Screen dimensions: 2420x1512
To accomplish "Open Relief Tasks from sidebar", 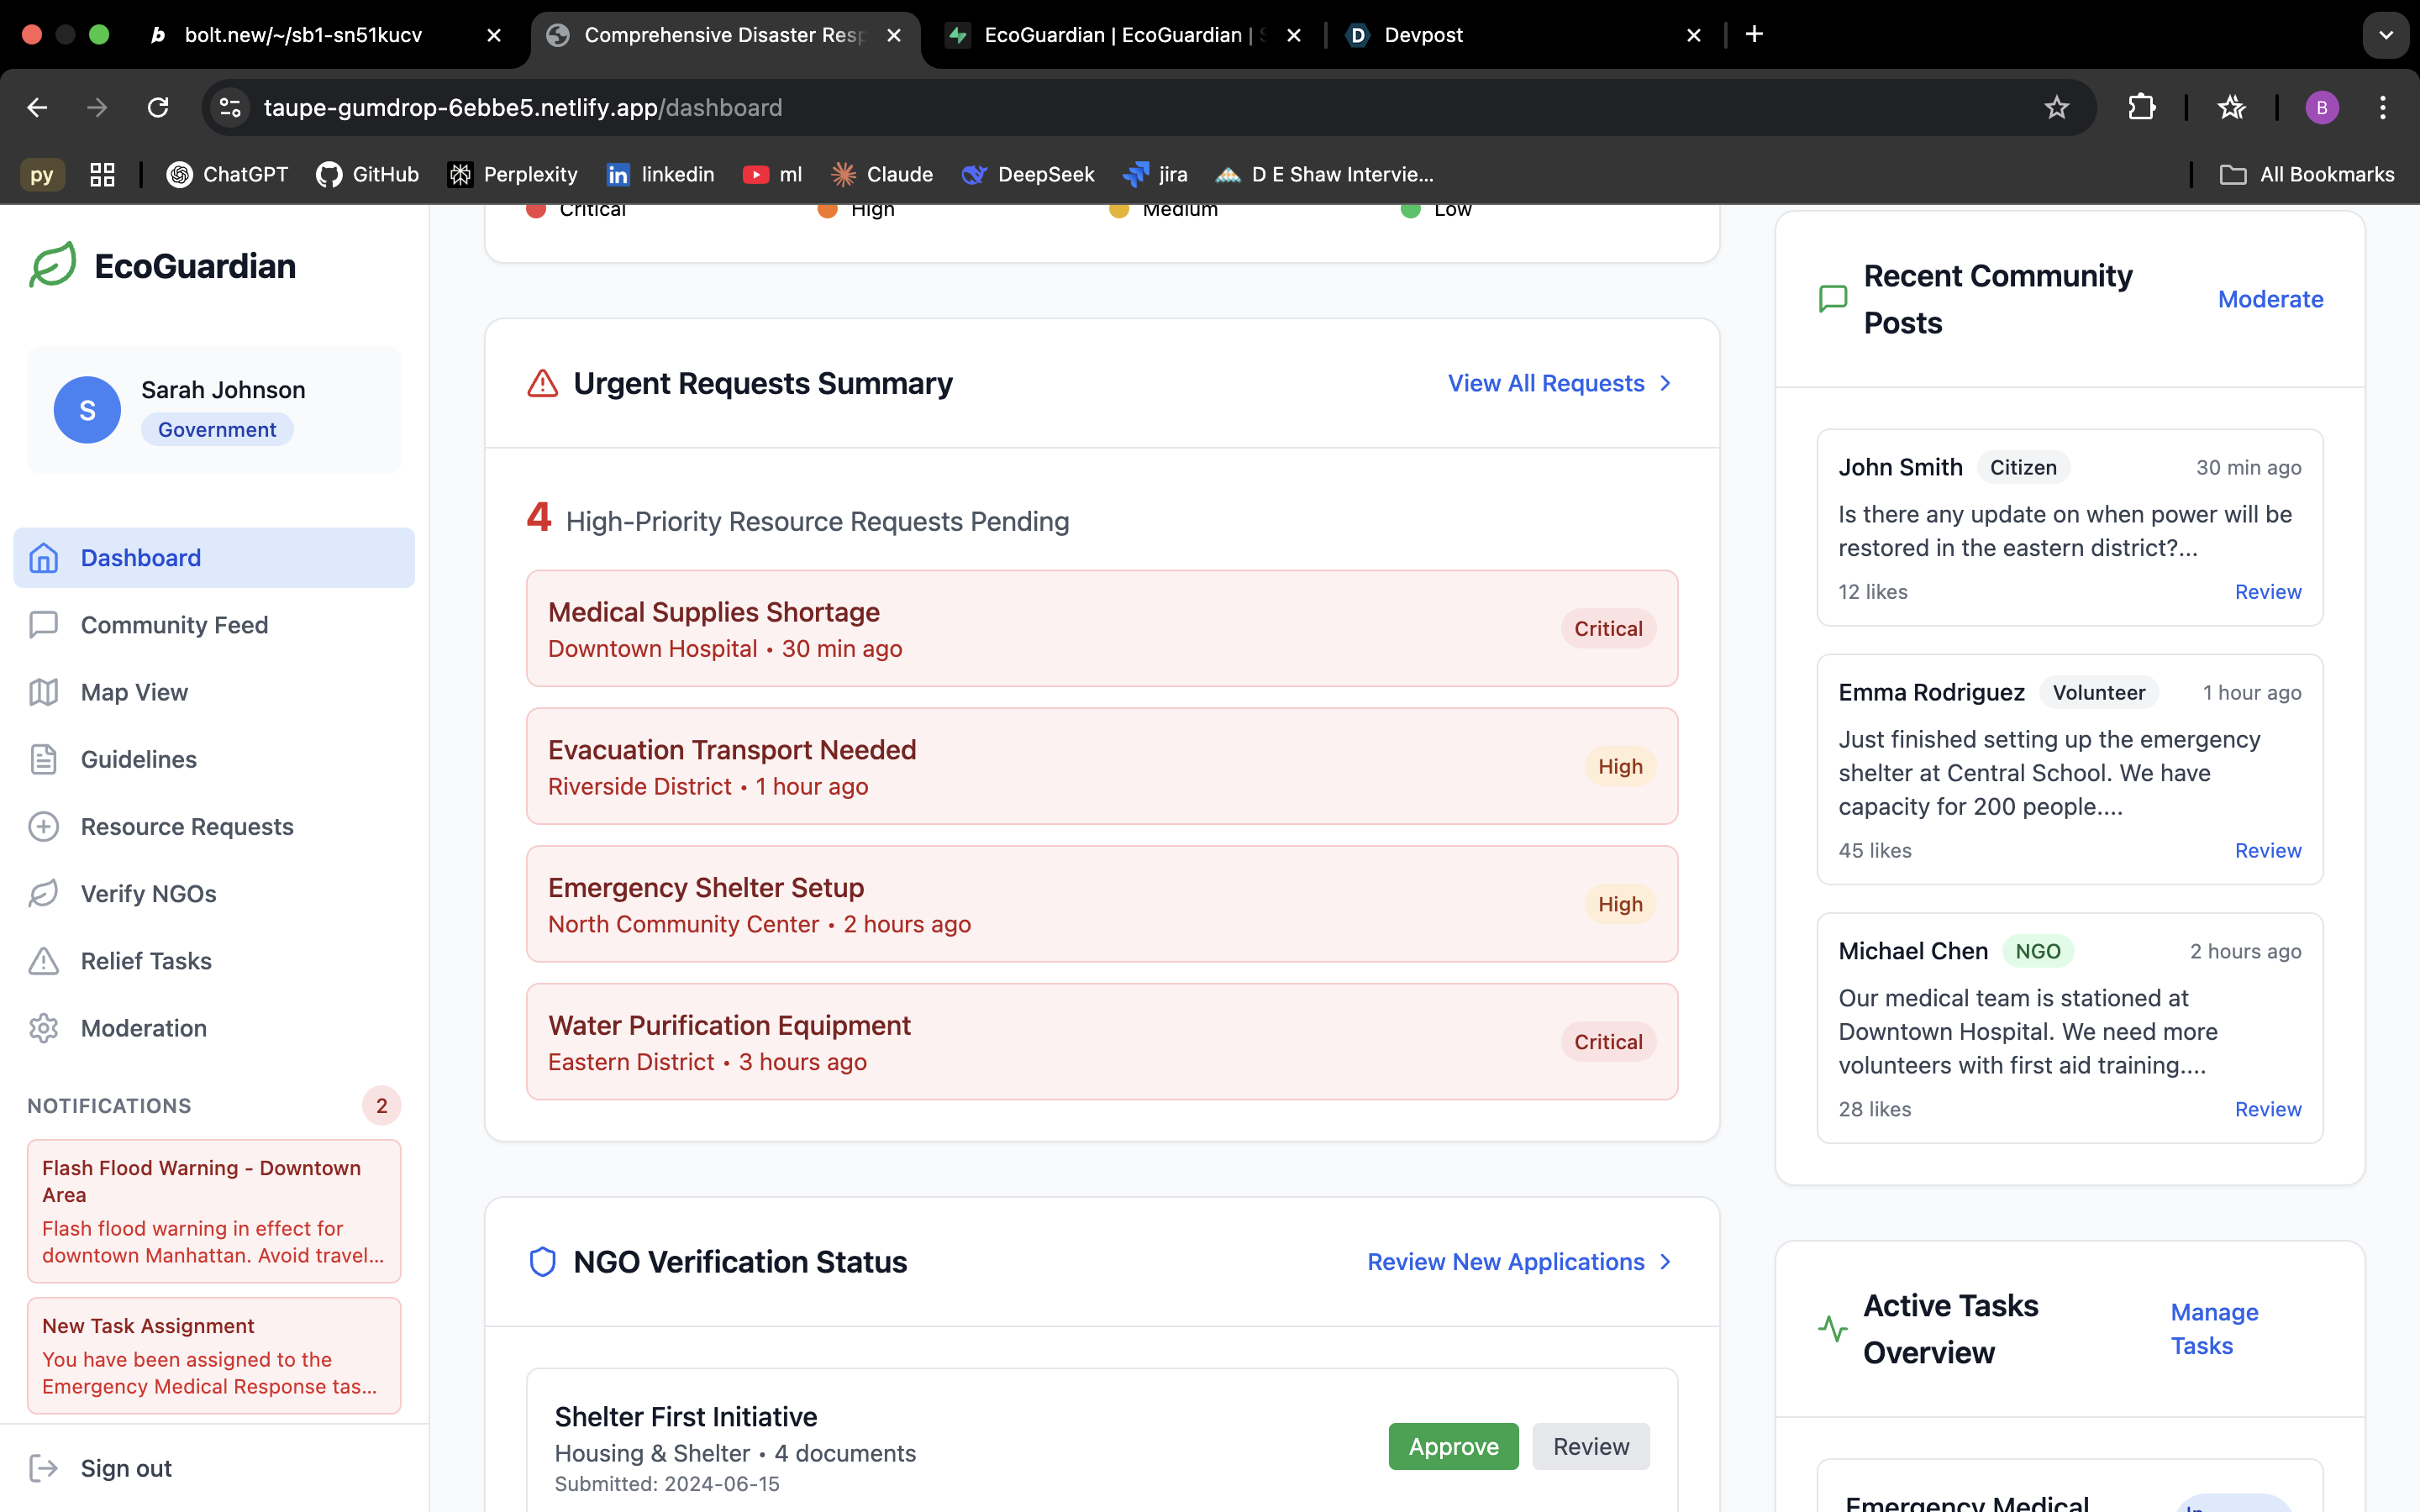I will (146, 960).
